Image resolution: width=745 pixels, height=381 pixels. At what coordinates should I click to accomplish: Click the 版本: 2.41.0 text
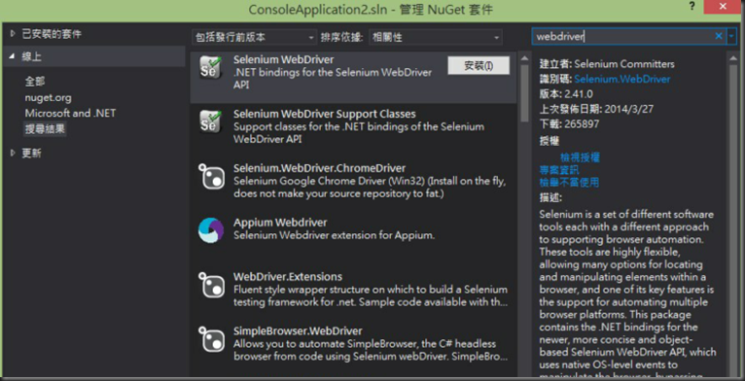(x=566, y=94)
